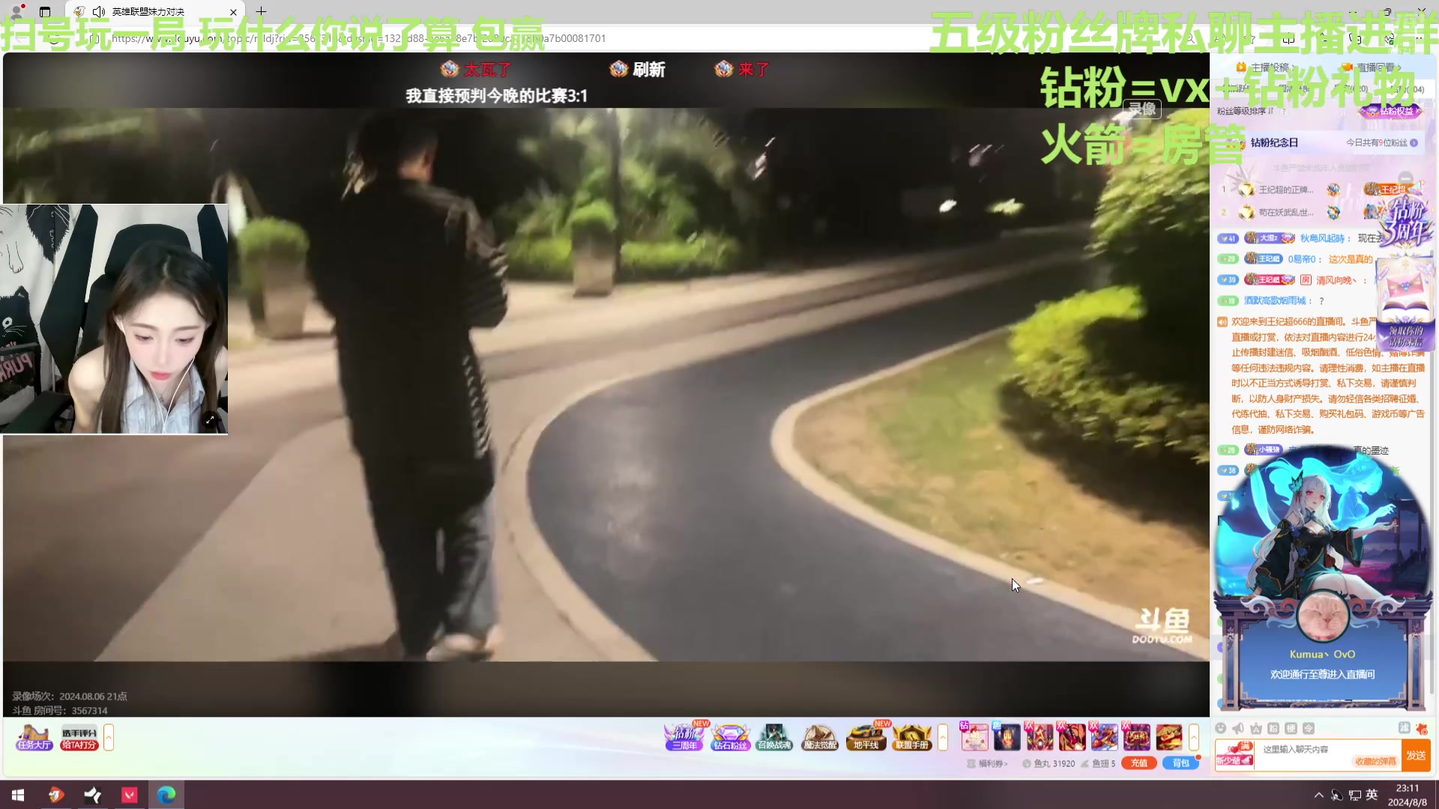Open the taskbar clock showing 23:11

pyautogui.click(x=1408, y=795)
